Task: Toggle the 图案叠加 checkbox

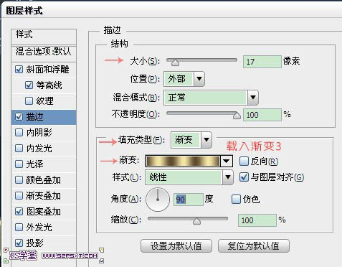Action: tap(19, 211)
